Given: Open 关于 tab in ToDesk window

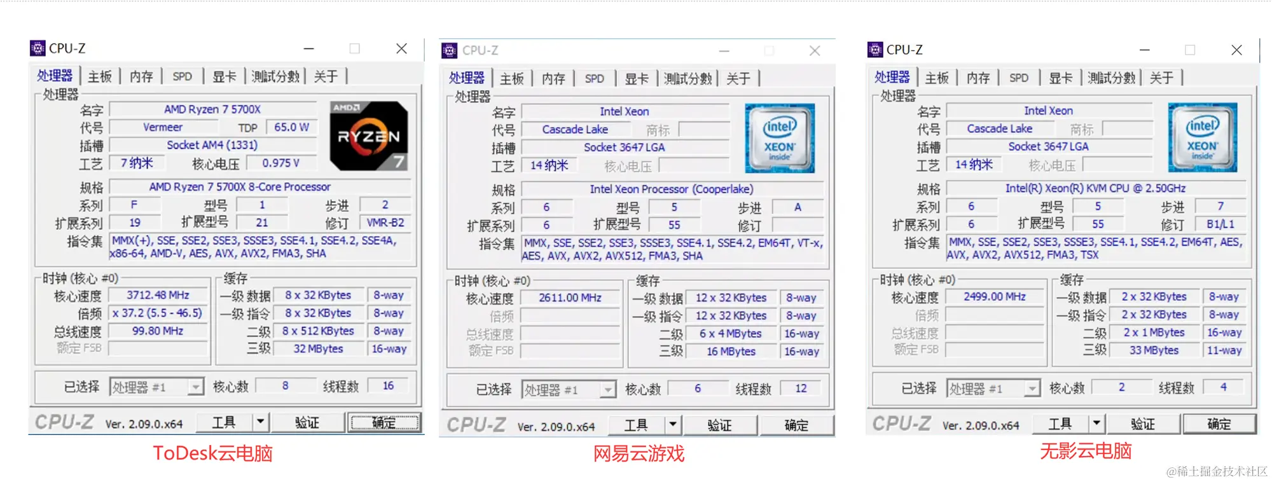Looking at the screenshot, I should click(326, 76).
